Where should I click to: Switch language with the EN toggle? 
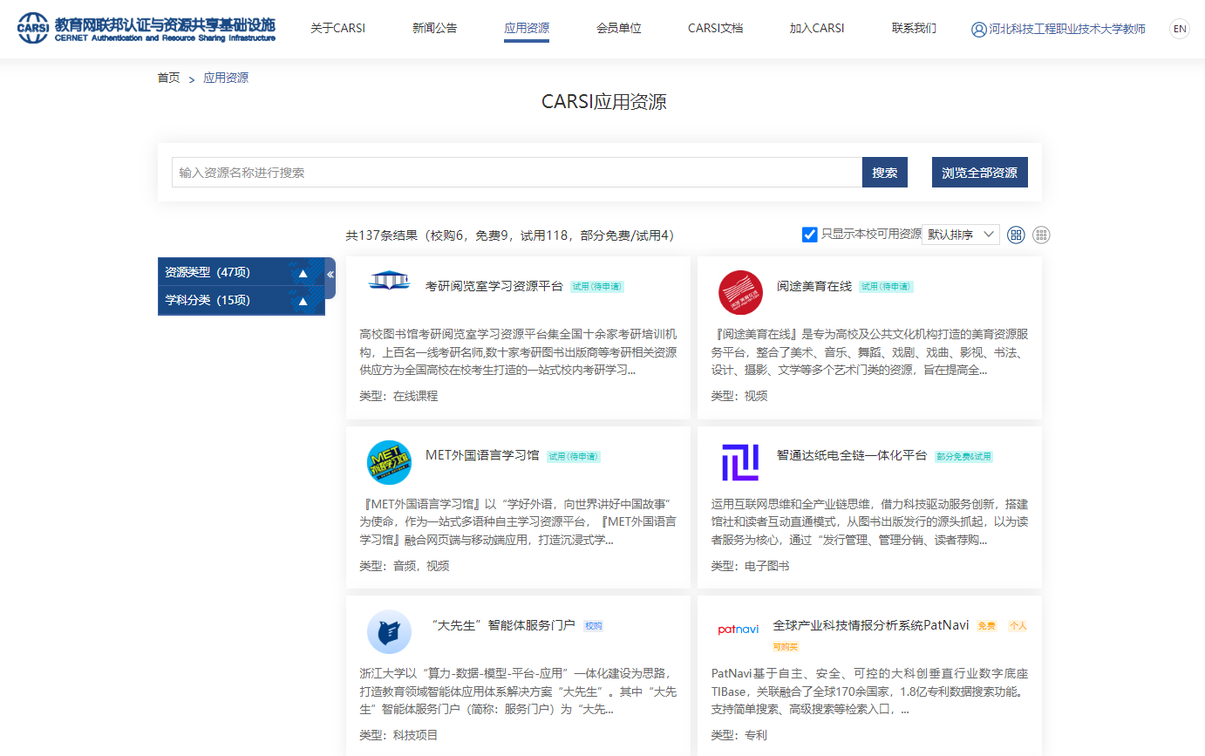(x=1180, y=29)
